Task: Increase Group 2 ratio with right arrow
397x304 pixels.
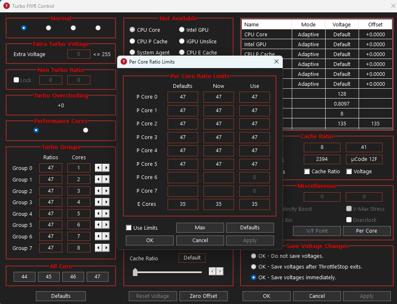Action: point(106,191)
